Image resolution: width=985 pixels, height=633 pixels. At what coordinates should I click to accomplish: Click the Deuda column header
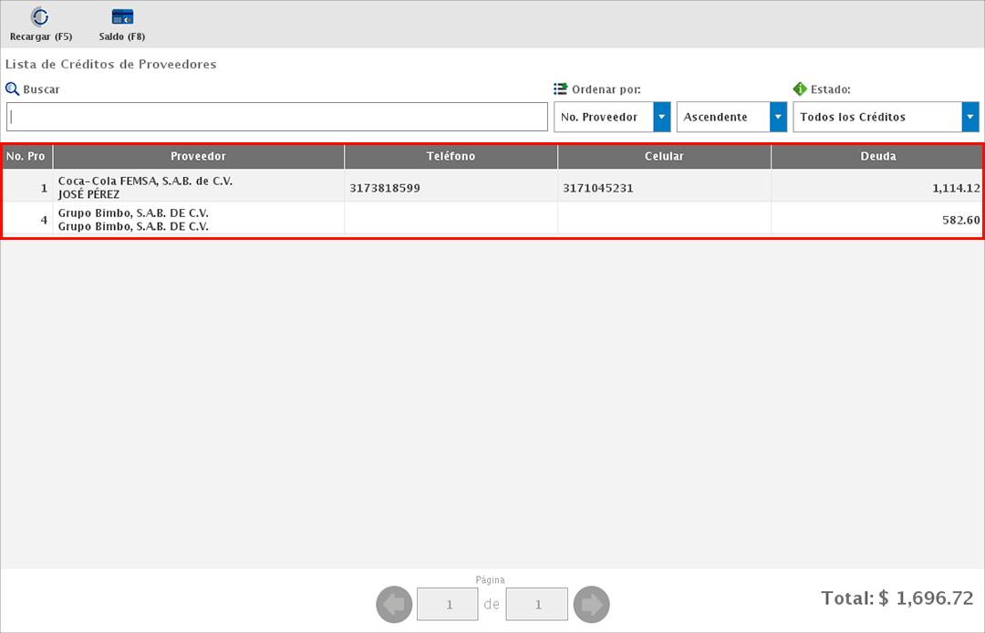pyautogui.click(x=877, y=157)
